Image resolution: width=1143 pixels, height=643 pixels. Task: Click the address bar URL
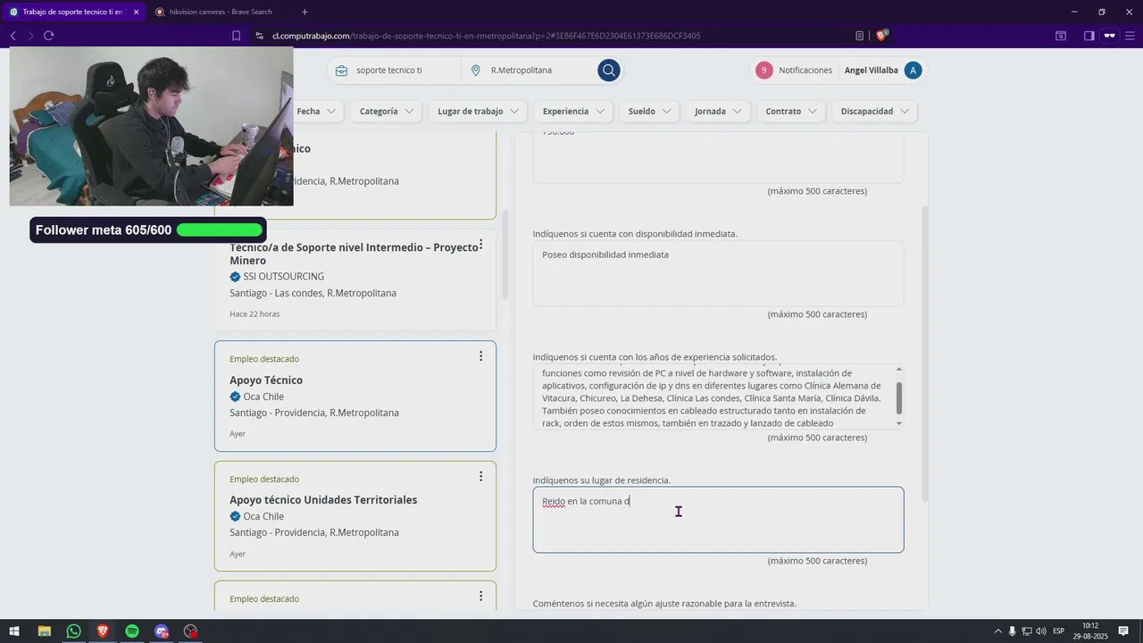(486, 36)
